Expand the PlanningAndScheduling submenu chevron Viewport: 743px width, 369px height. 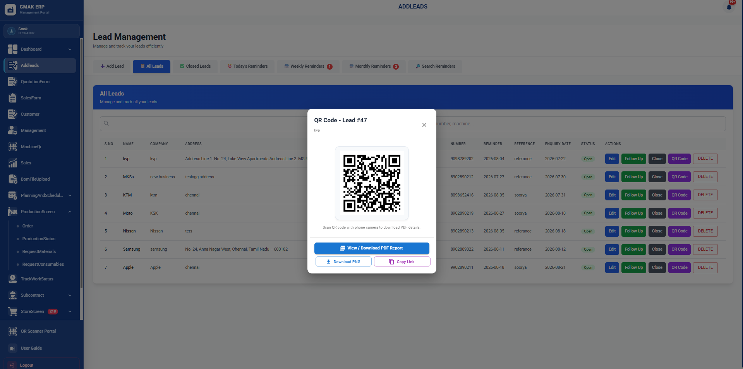click(x=70, y=195)
